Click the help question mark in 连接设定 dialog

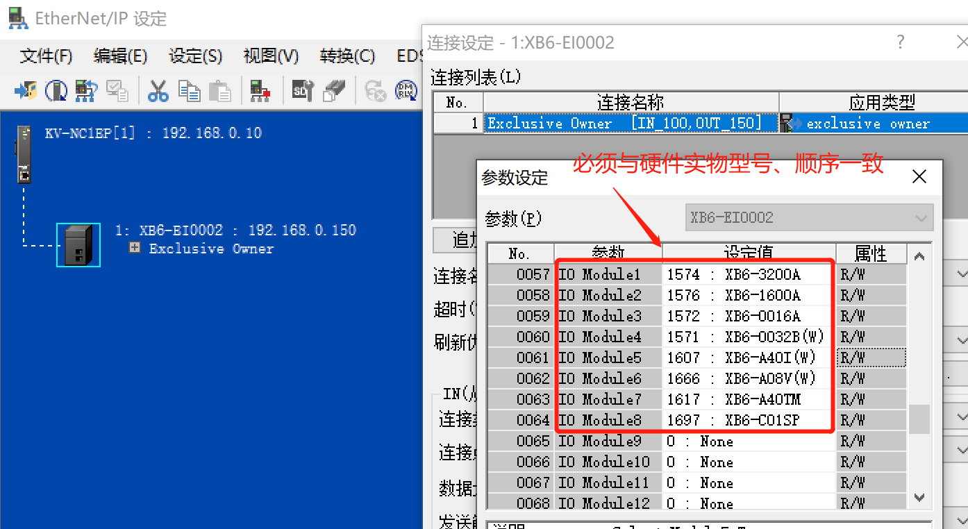pyautogui.click(x=900, y=42)
